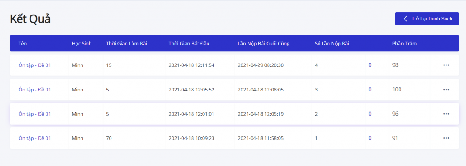Open the three-dot menu for the 91 percent row
This screenshot has height=166, width=466.
coord(446,138)
